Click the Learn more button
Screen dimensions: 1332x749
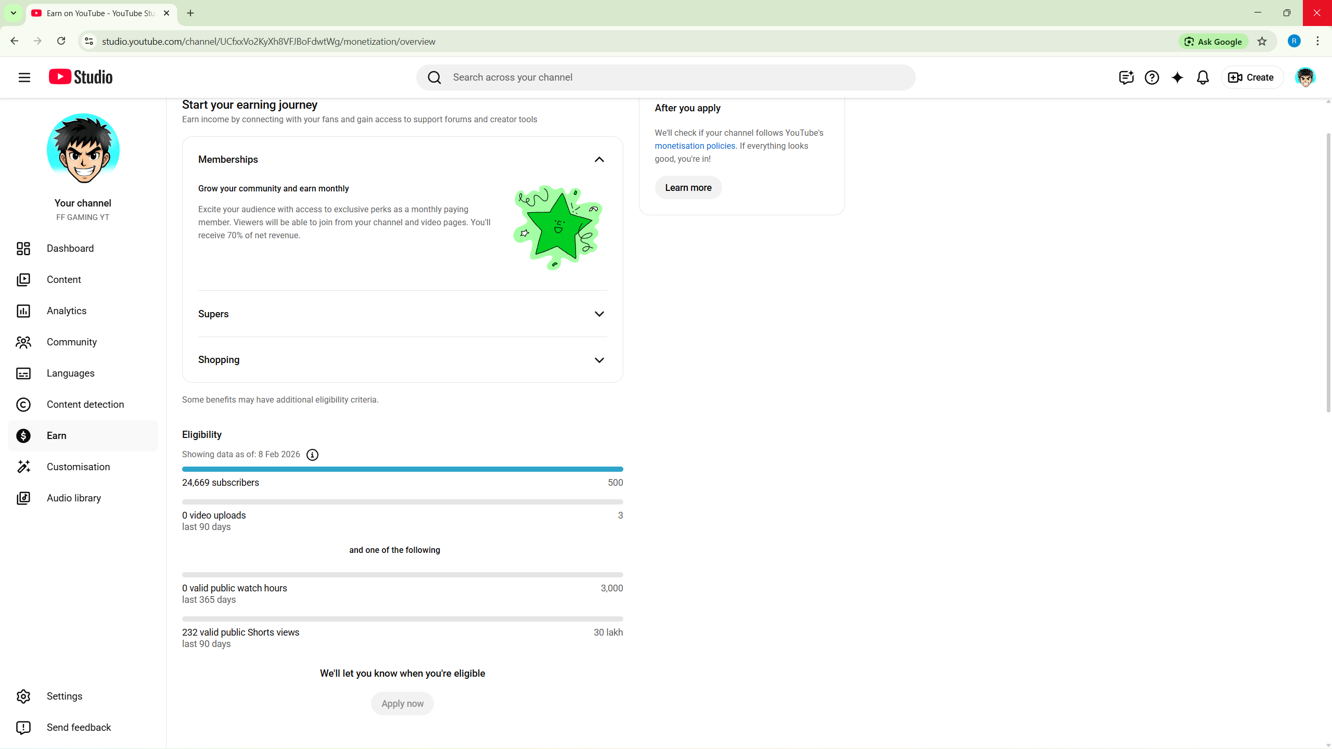[x=688, y=188]
